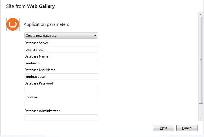Focus the Database Server text field
Screen dimensions: 204x137
(x=61, y=50)
